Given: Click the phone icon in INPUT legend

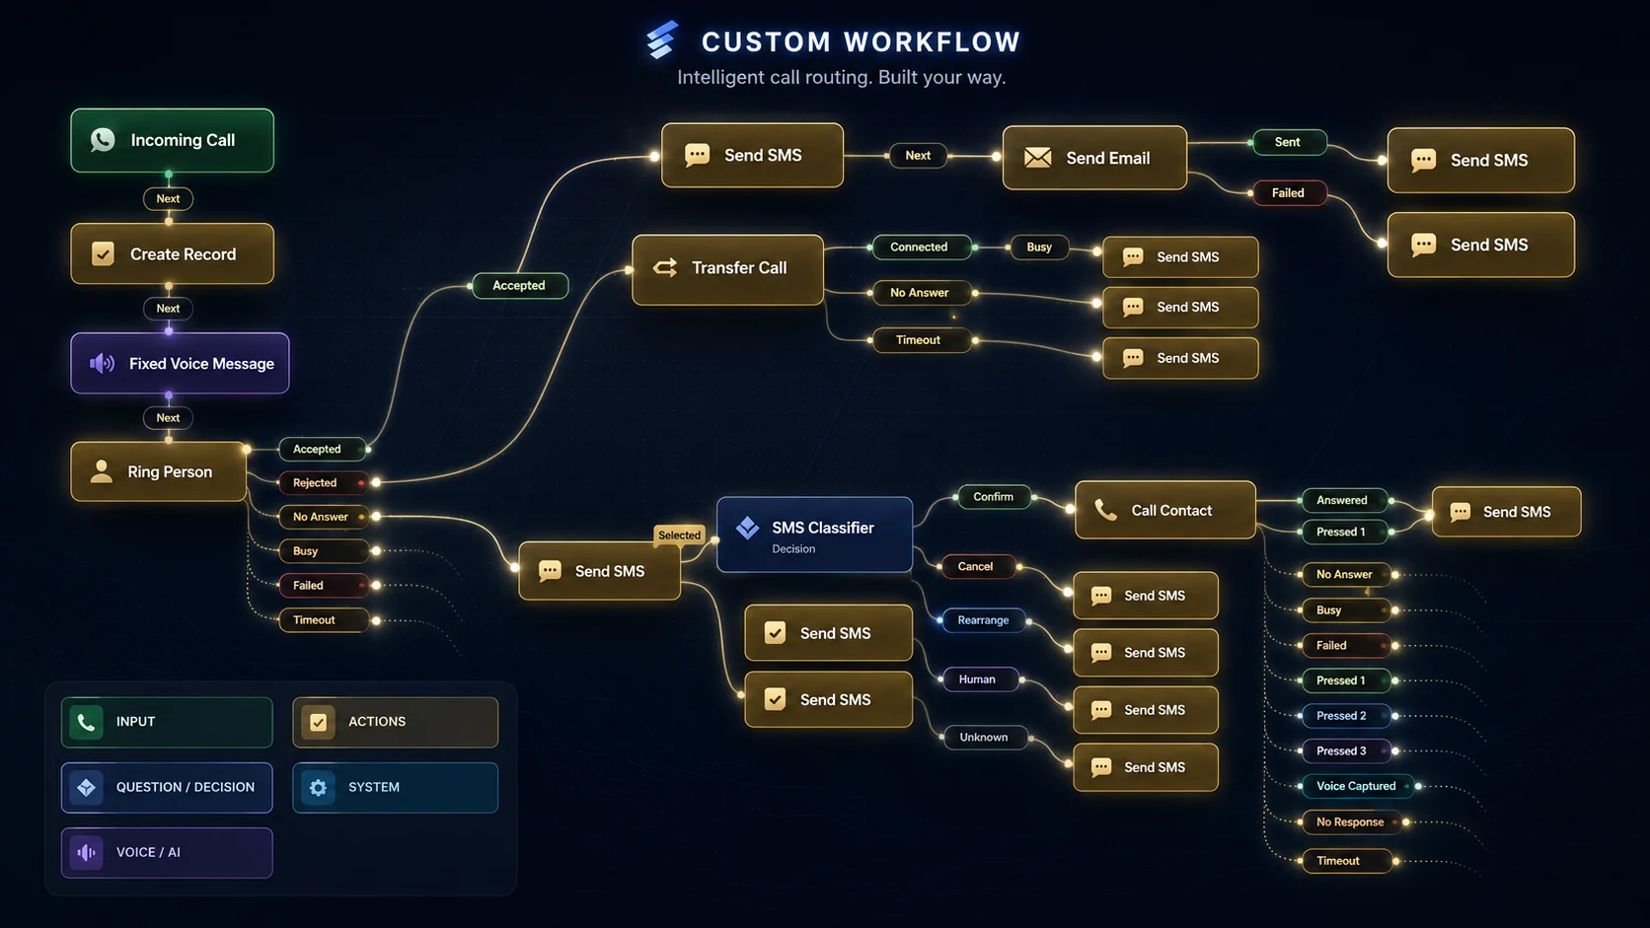Looking at the screenshot, I should [x=86, y=722].
